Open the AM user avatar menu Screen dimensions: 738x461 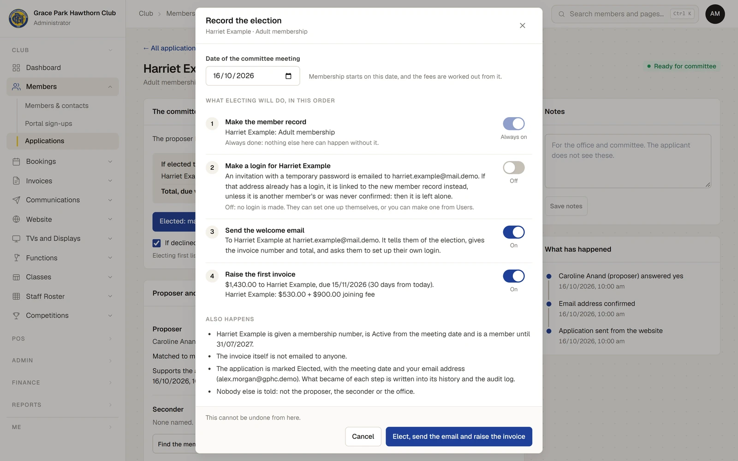[715, 14]
